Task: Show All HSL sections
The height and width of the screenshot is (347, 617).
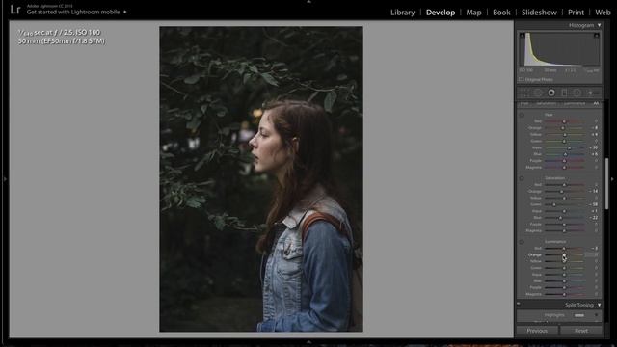Action: click(596, 103)
